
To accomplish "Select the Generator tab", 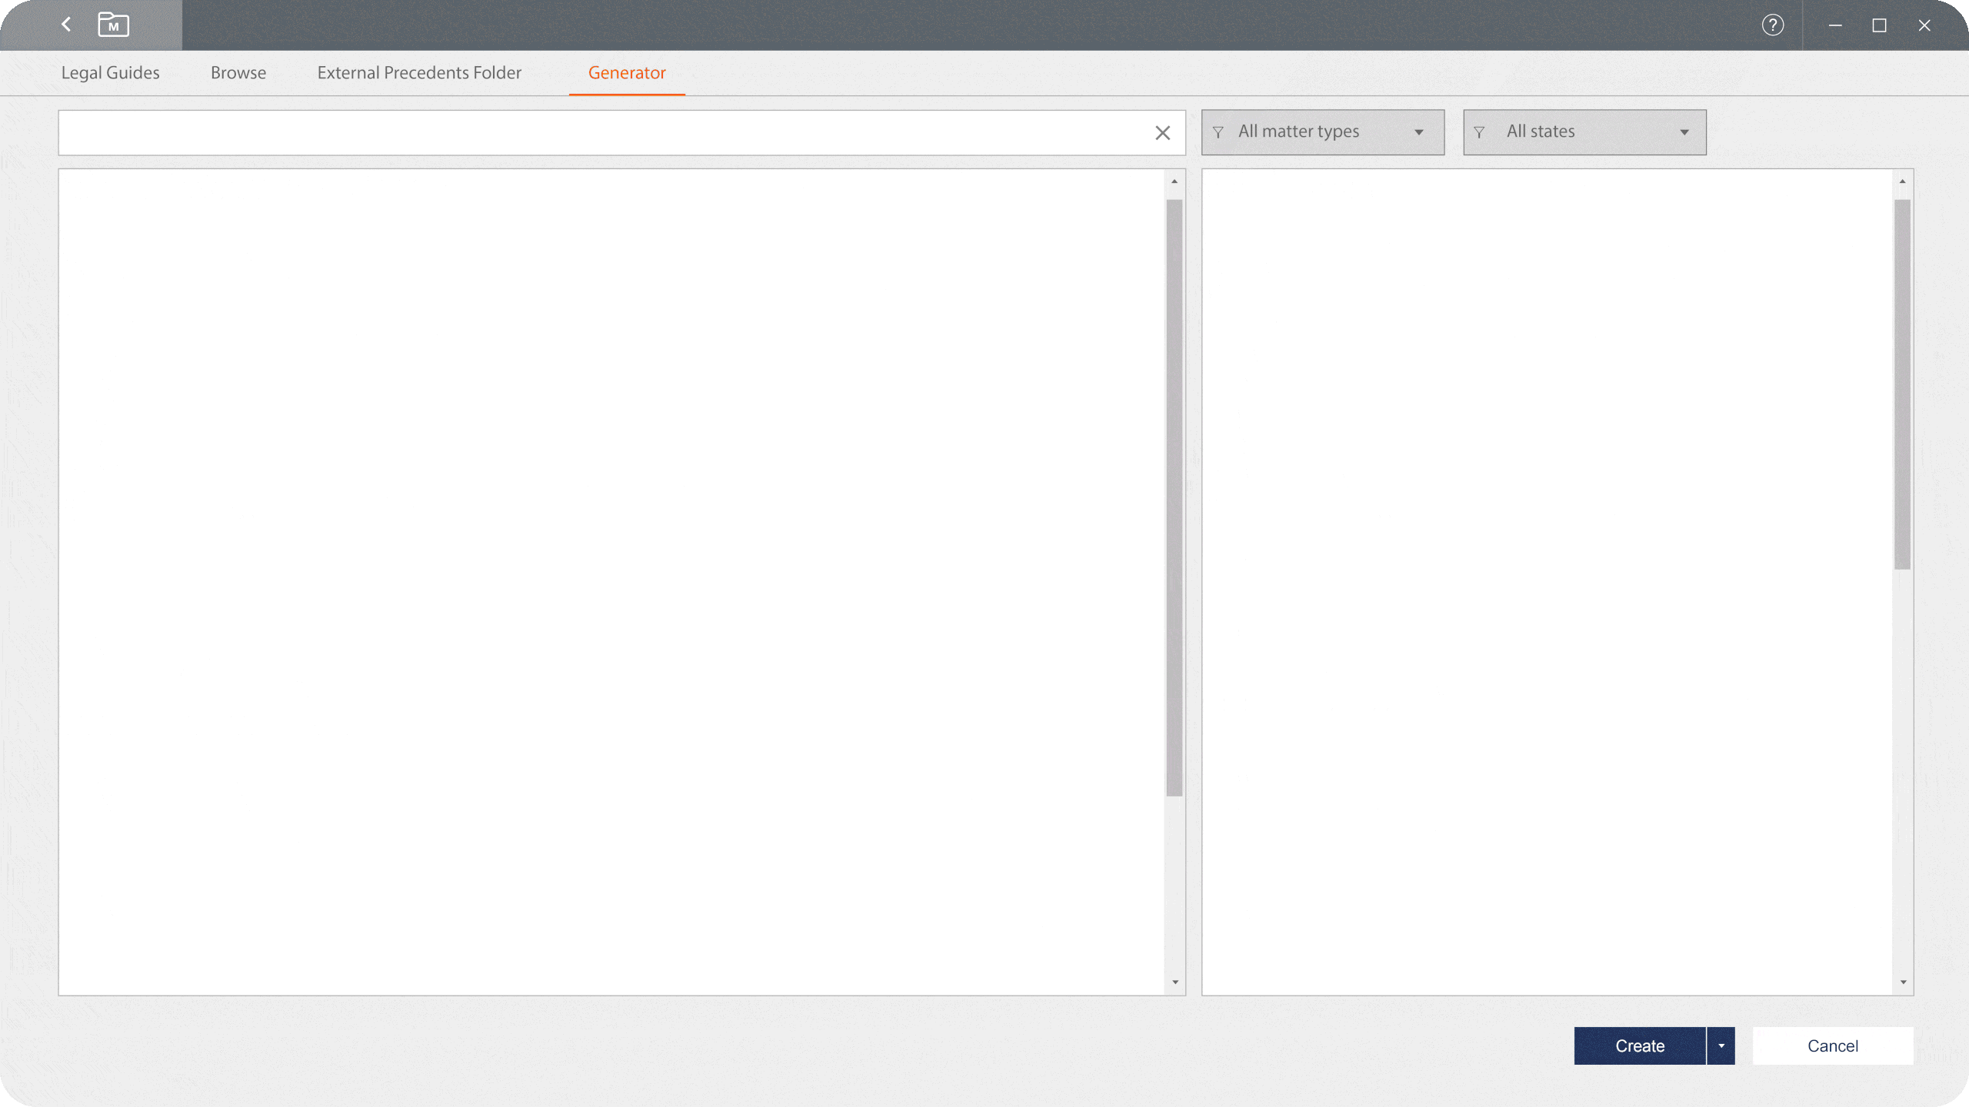I will (627, 72).
